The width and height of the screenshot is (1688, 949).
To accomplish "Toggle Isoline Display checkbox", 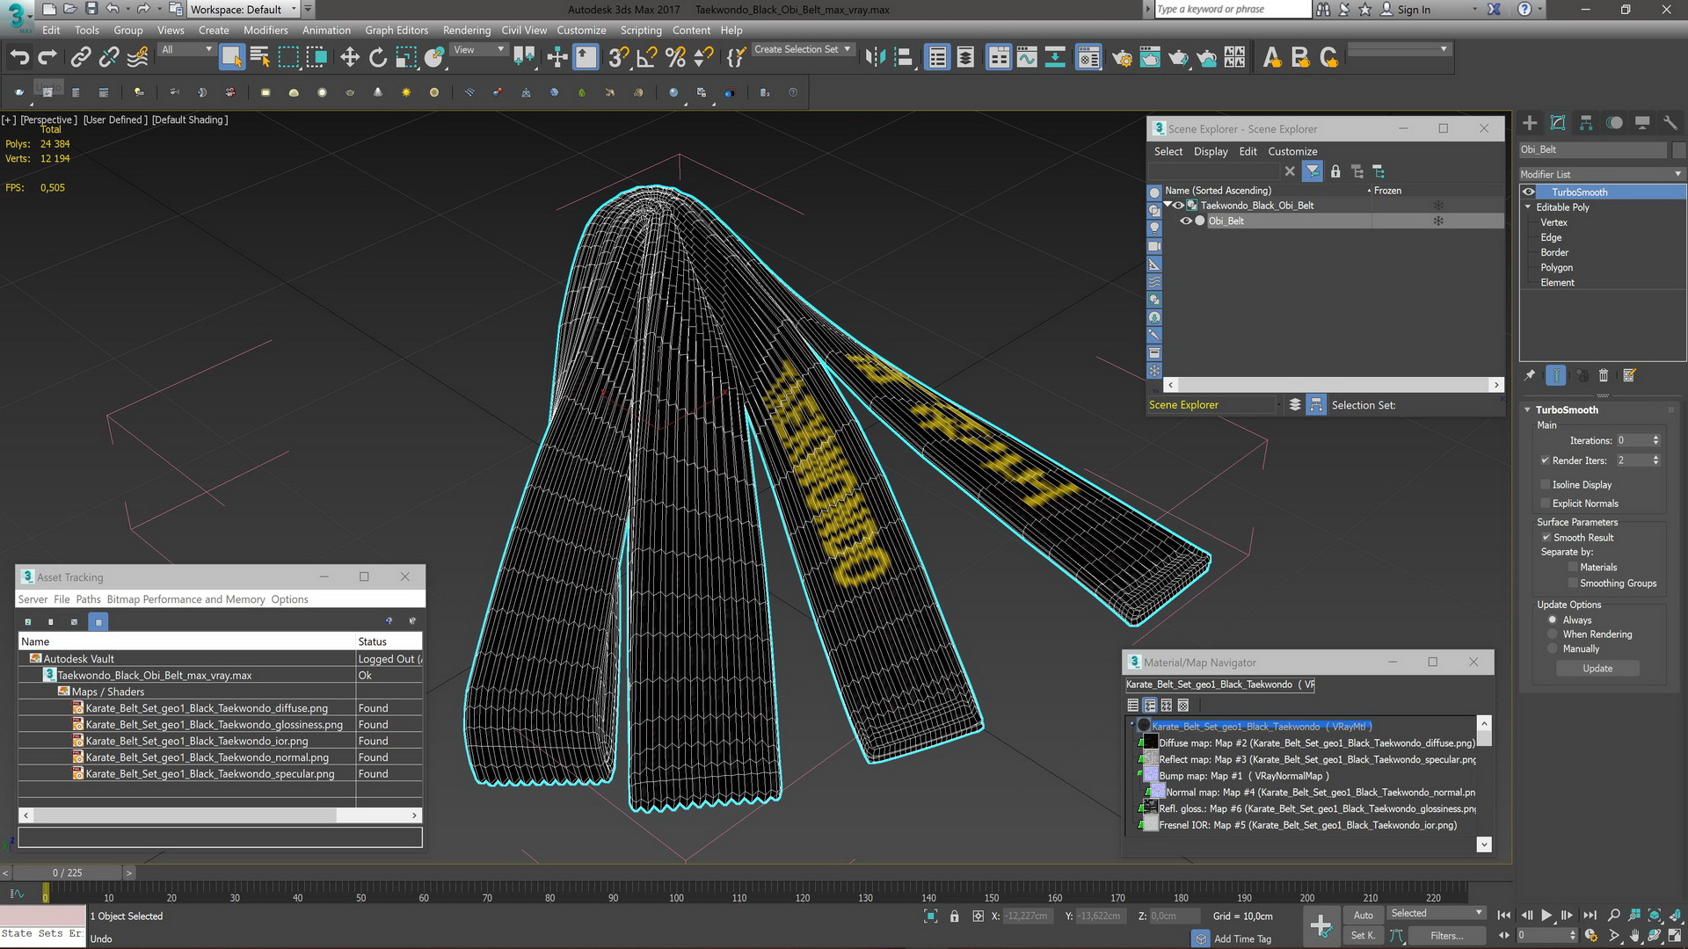I will point(1545,484).
